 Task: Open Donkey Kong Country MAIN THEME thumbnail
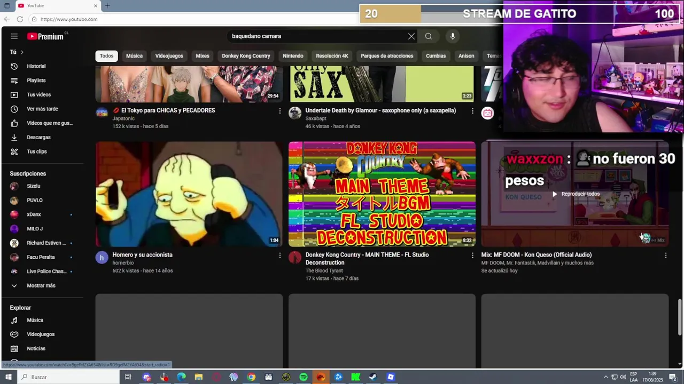(x=382, y=194)
